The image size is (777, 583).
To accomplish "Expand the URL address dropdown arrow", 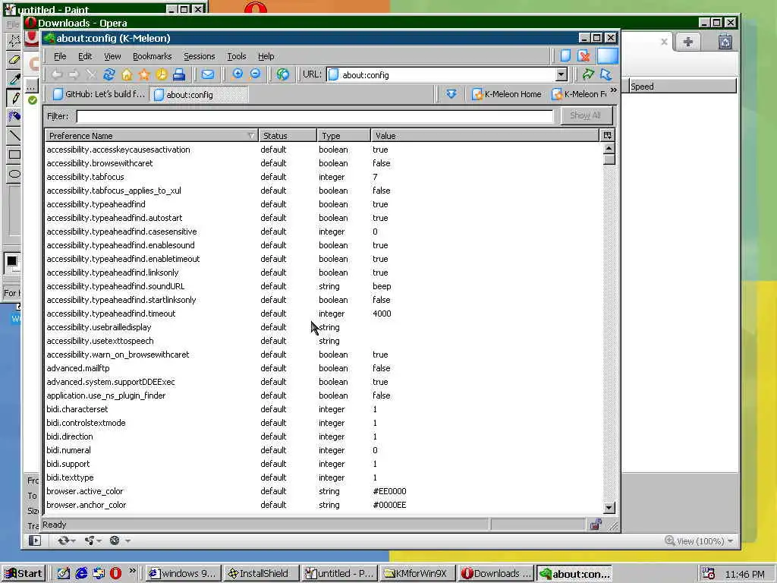I will point(561,75).
